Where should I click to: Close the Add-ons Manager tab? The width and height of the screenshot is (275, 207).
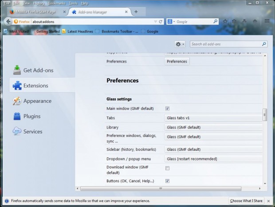(126, 12)
